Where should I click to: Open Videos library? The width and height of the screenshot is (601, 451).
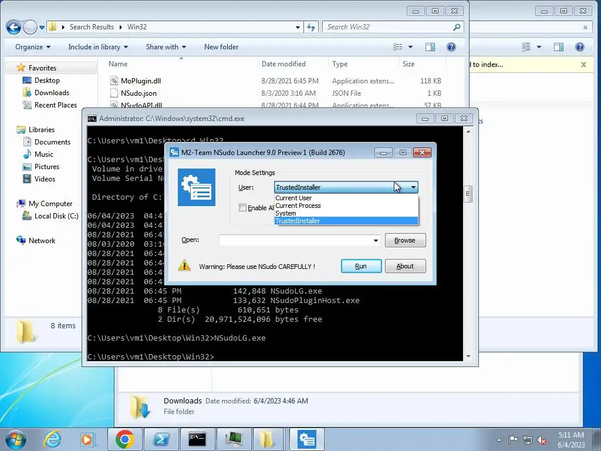(x=45, y=179)
